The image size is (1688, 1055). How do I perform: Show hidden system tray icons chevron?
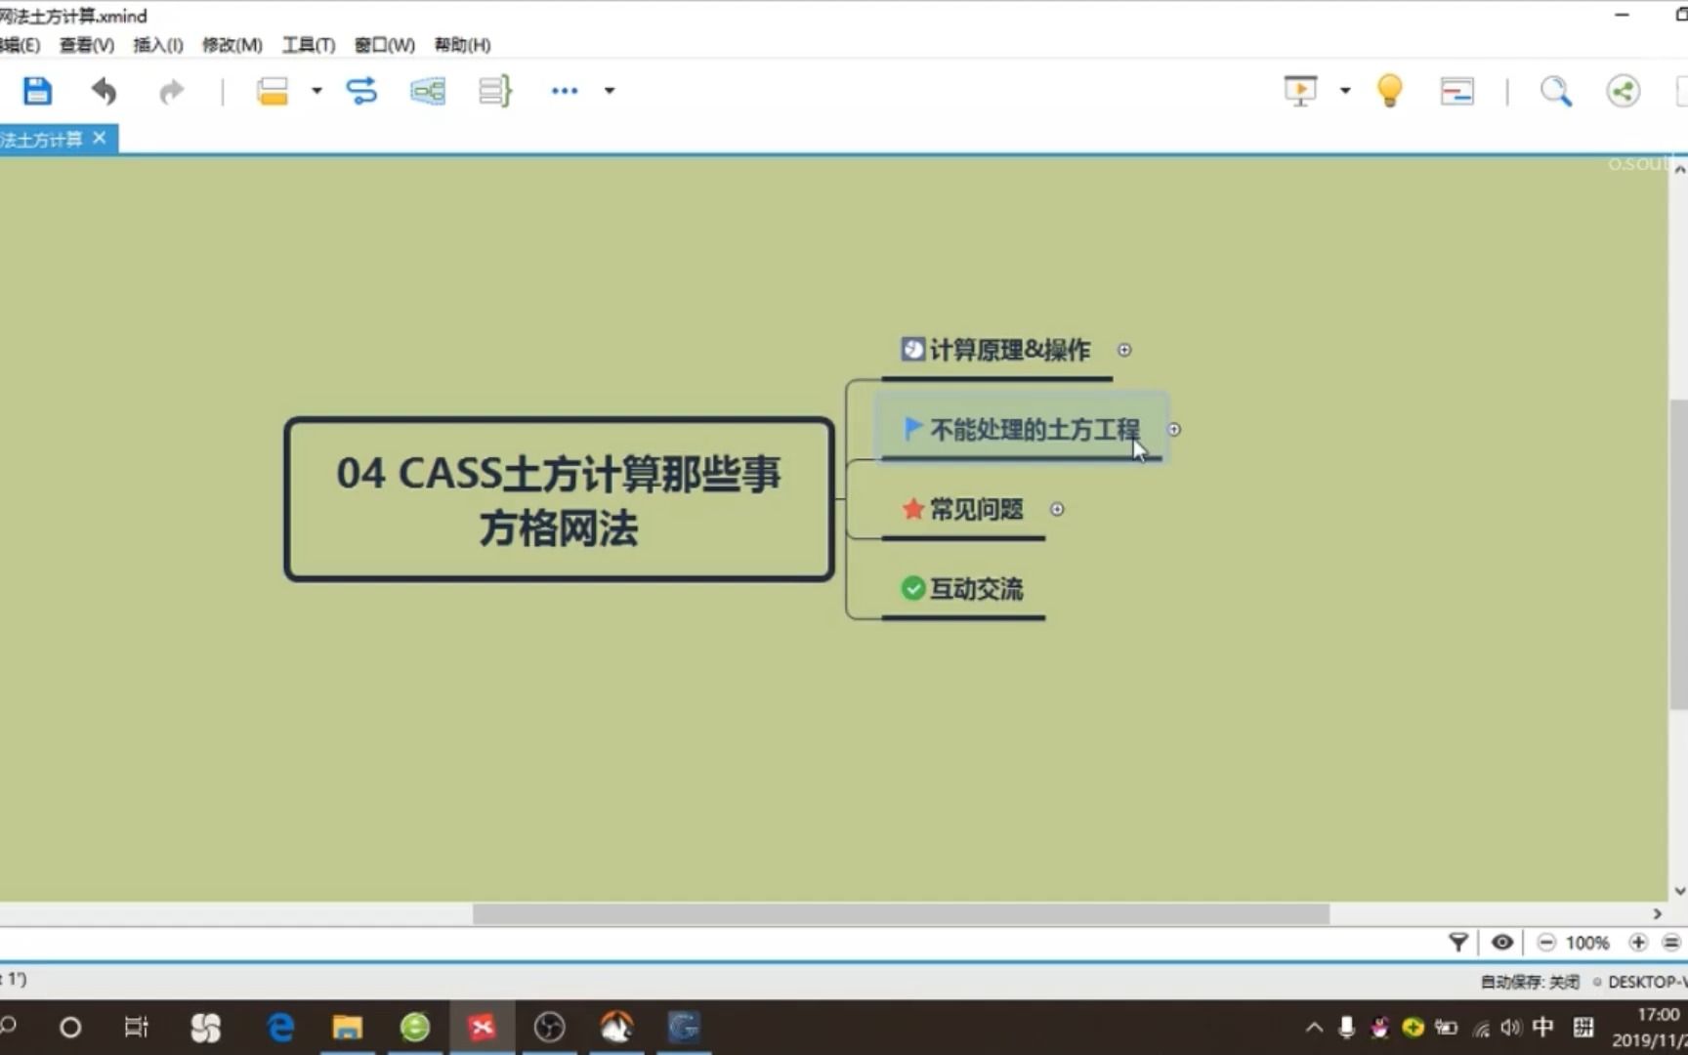click(1314, 1028)
